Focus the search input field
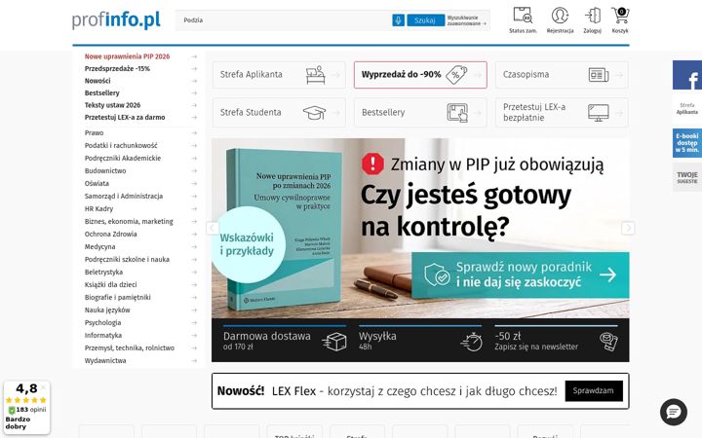 tap(285, 20)
